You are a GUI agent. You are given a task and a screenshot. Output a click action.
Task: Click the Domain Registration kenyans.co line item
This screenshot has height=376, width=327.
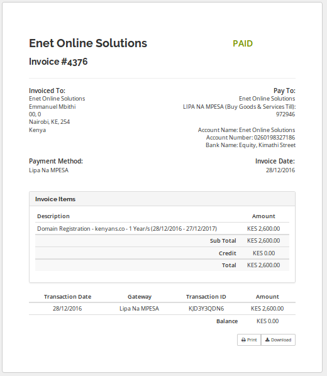point(127,228)
